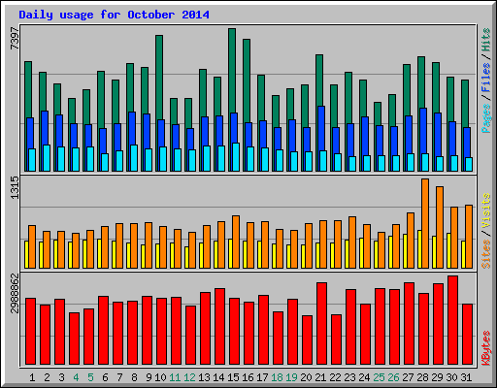This screenshot has width=497, height=388.
Task: Click the 2988862 axis value
Action: [15, 294]
